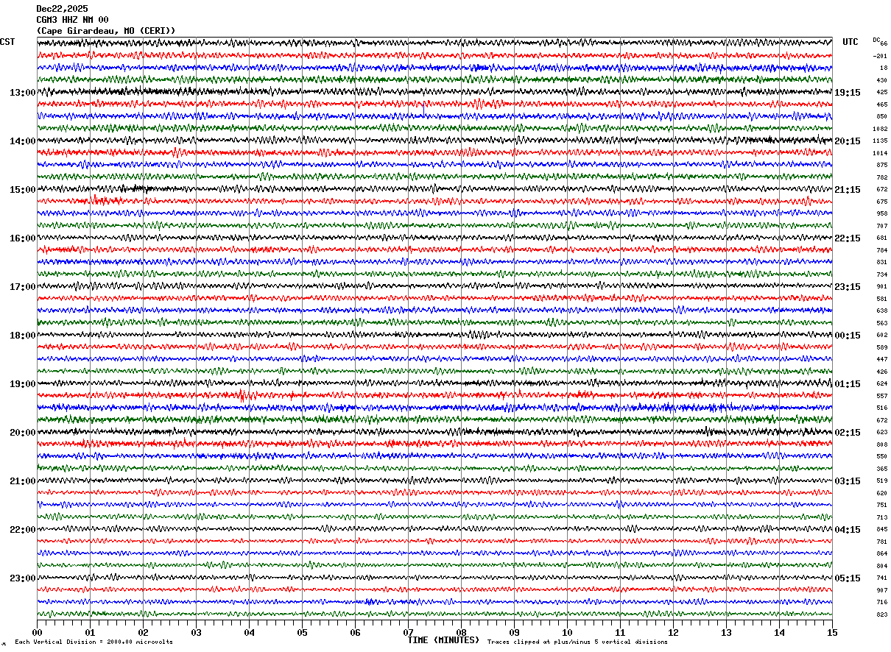Click the DC value '901'

881,286
